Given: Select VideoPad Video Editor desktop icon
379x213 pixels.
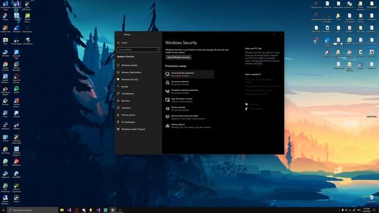Looking at the screenshot, I should [x=17, y=139].
